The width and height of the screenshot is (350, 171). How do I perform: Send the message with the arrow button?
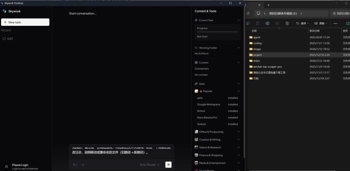pos(168,164)
